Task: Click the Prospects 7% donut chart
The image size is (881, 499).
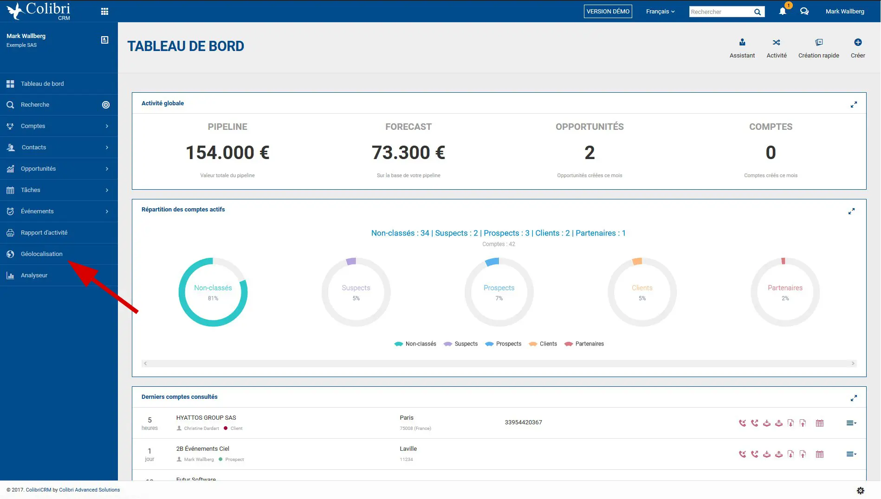Action: tap(499, 292)
